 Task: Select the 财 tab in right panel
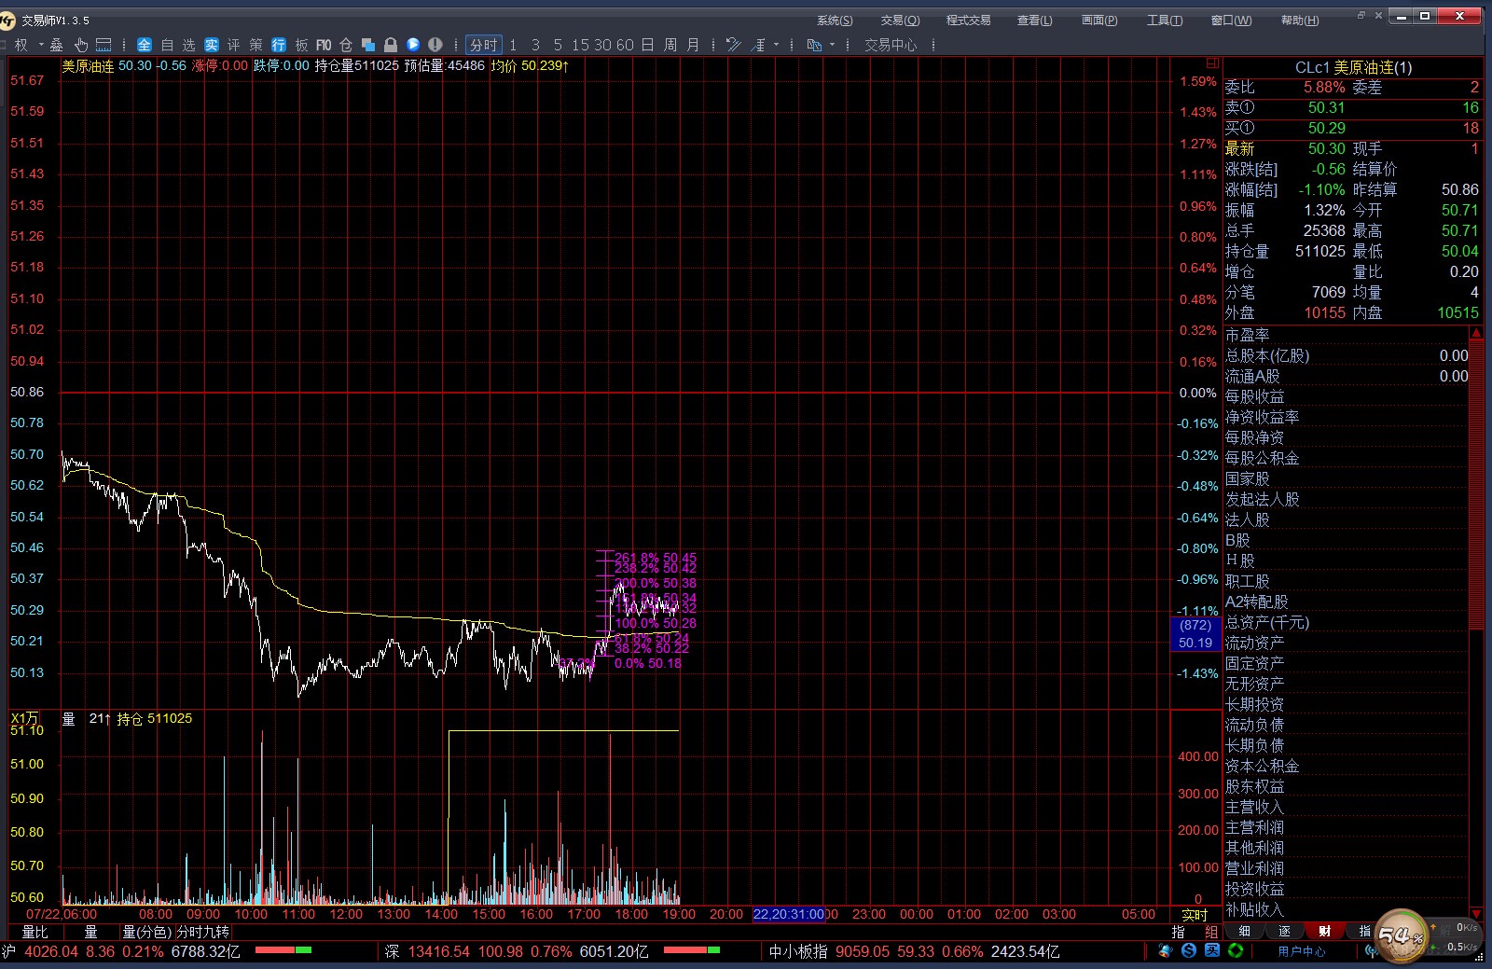(x=1324, y=931)
